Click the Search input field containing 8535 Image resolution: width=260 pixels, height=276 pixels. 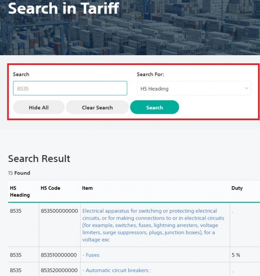coord(70,88)
